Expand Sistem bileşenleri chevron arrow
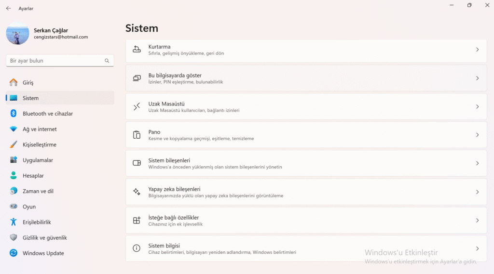Screen dimensions: 494x274 [x=477, y=163]
